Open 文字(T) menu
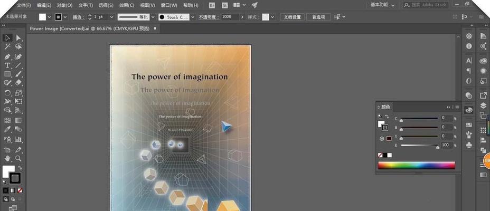This screenshot has width=490, height=211. tap(86, 5)
